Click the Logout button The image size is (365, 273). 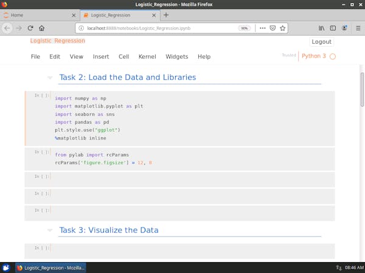[321, 42]
